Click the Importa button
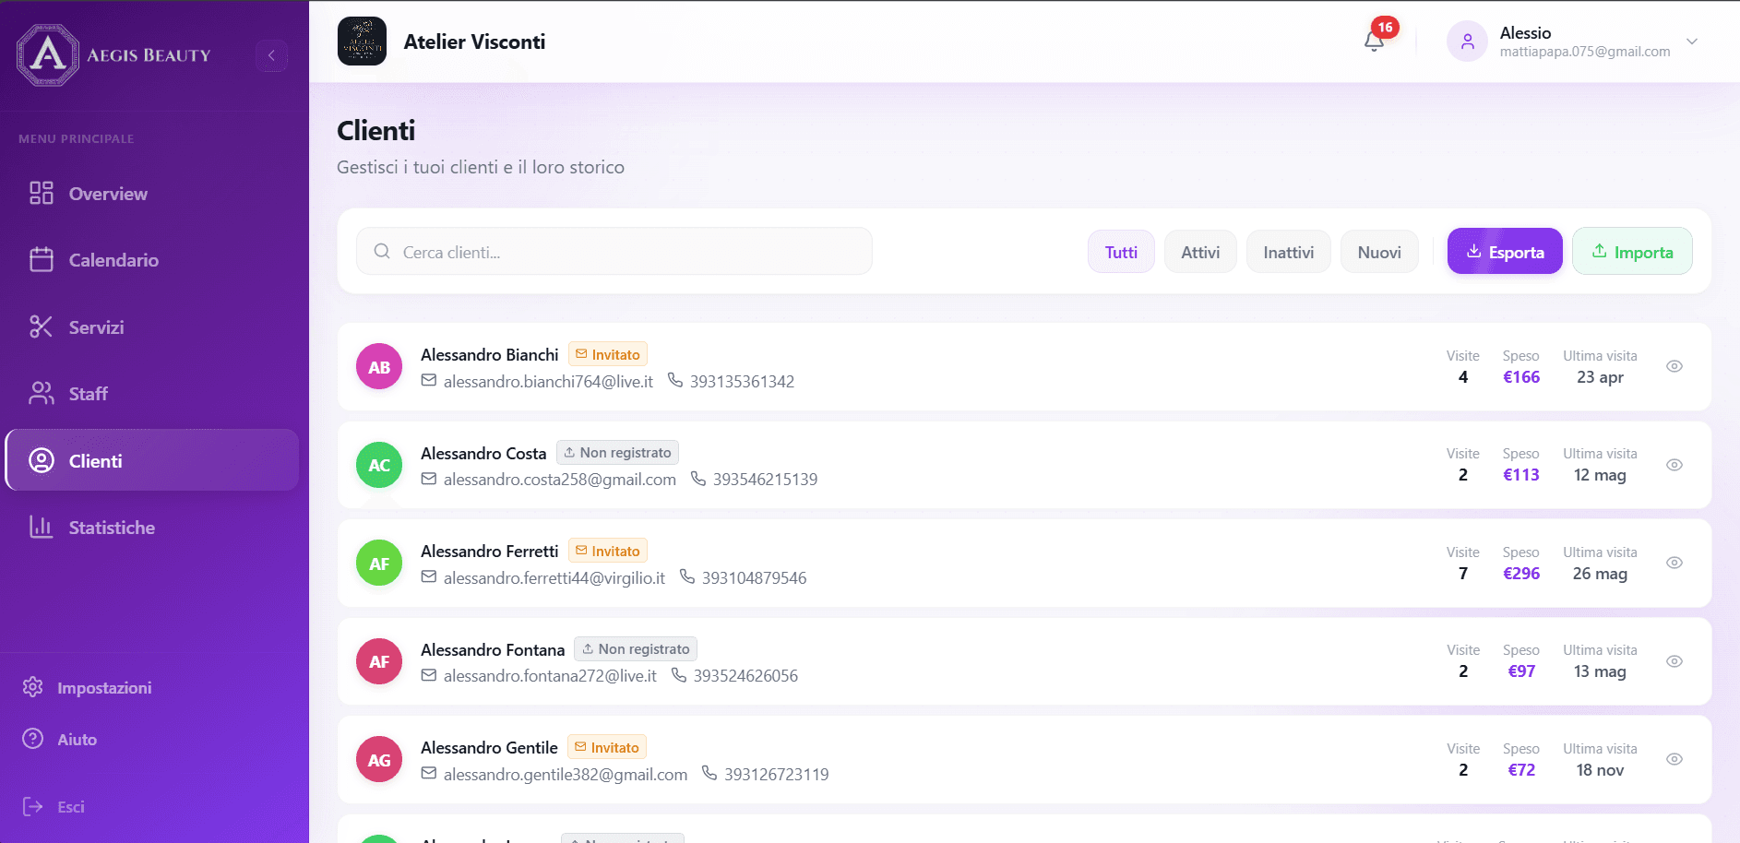1740x843 pixels. click(1632, 251)
